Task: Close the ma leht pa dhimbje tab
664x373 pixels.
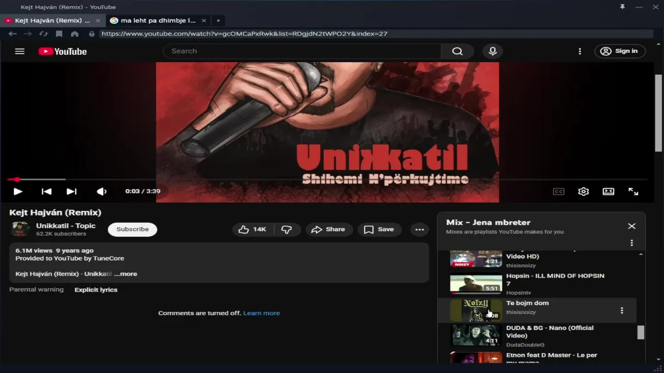Action: coord(204,21)
